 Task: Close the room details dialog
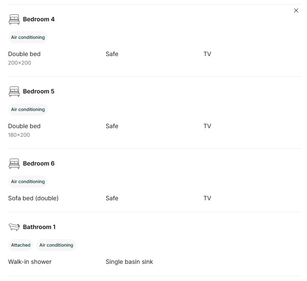pyautogui.click(x=296, y=10)
